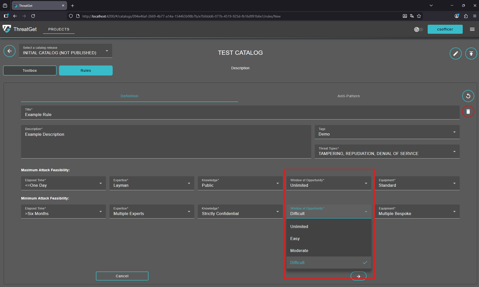The image size is (479, 287).
Task: Click the pencil edit catalog icon
Action: coord(455,53)
